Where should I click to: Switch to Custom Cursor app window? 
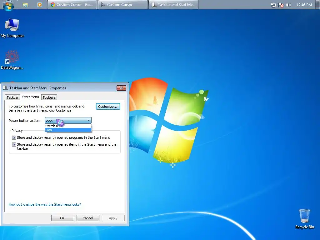click(122, 5)
